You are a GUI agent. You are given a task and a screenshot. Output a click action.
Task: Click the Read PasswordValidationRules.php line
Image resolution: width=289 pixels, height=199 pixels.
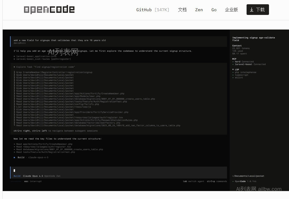tap(77, 120)
